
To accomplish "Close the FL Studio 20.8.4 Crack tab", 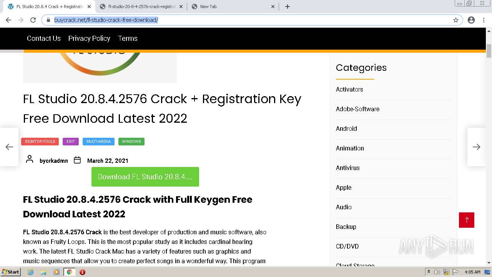I will coord(89,7).
